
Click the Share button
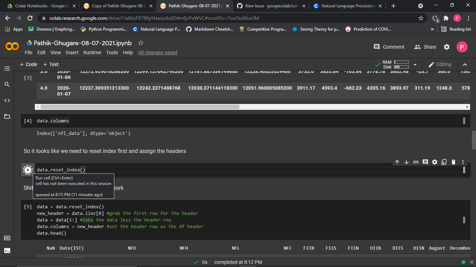point(425,47)
